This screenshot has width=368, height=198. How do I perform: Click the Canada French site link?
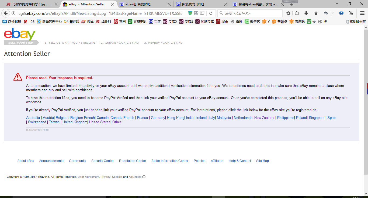[122, 118]
